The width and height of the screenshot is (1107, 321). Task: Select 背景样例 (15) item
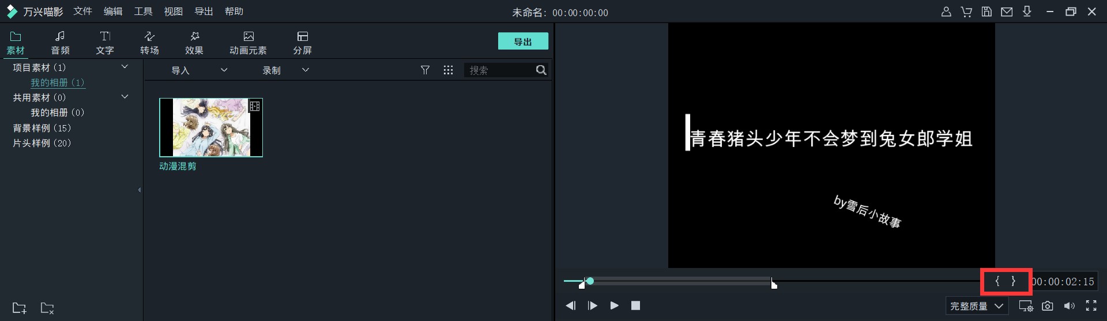click(x=42, y=128)
